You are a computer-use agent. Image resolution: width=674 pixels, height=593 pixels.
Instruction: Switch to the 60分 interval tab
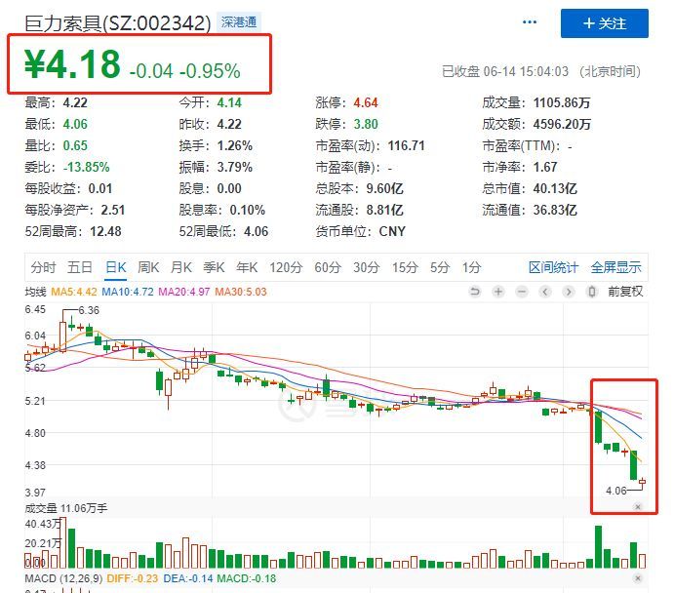(328, 267)
